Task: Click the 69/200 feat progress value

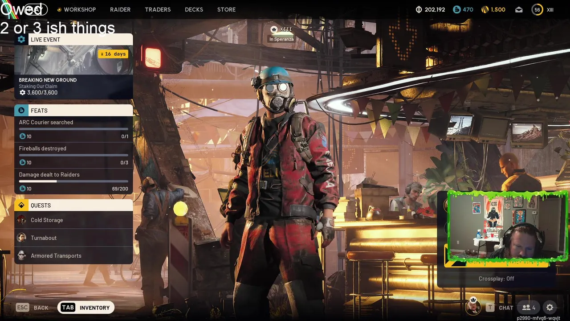Action: click(x=120, y=189)
